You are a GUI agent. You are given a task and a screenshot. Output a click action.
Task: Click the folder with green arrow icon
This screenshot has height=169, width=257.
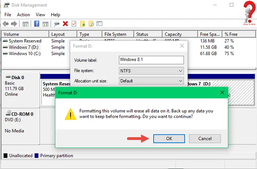click(82, 24)
